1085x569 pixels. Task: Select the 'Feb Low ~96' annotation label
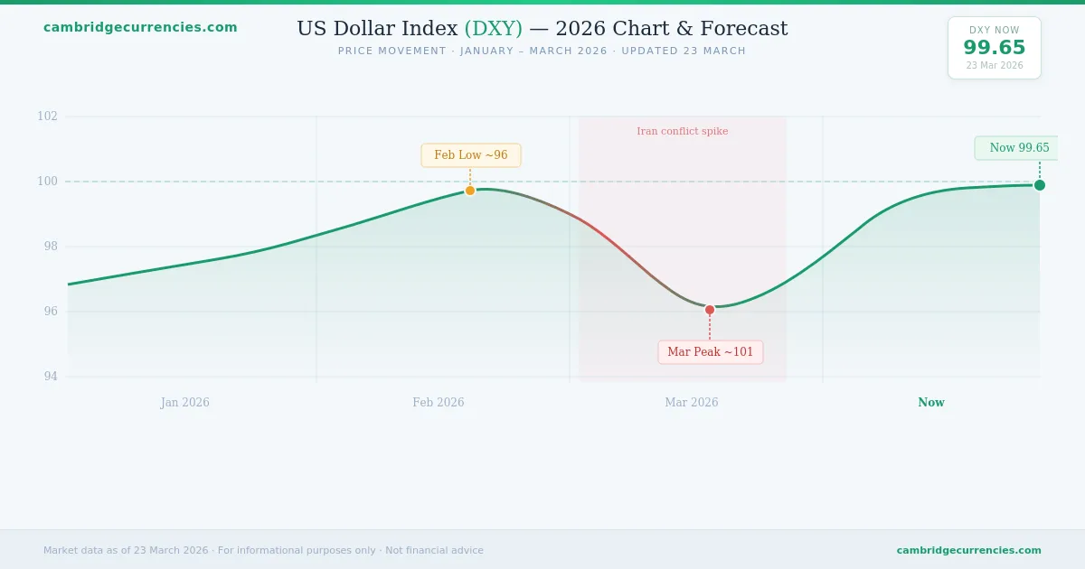(x=471, y=155)
